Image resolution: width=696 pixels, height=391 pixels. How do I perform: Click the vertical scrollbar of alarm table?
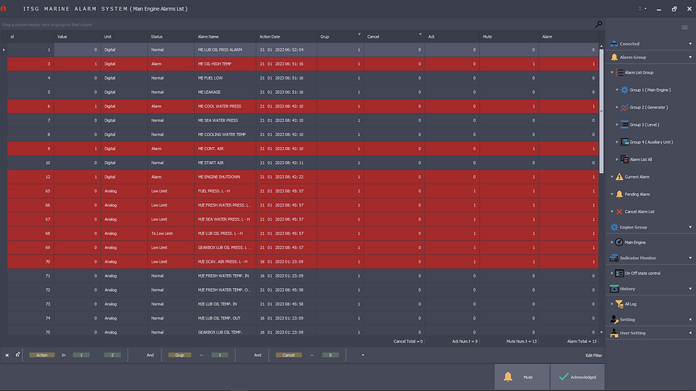(602, 111)
